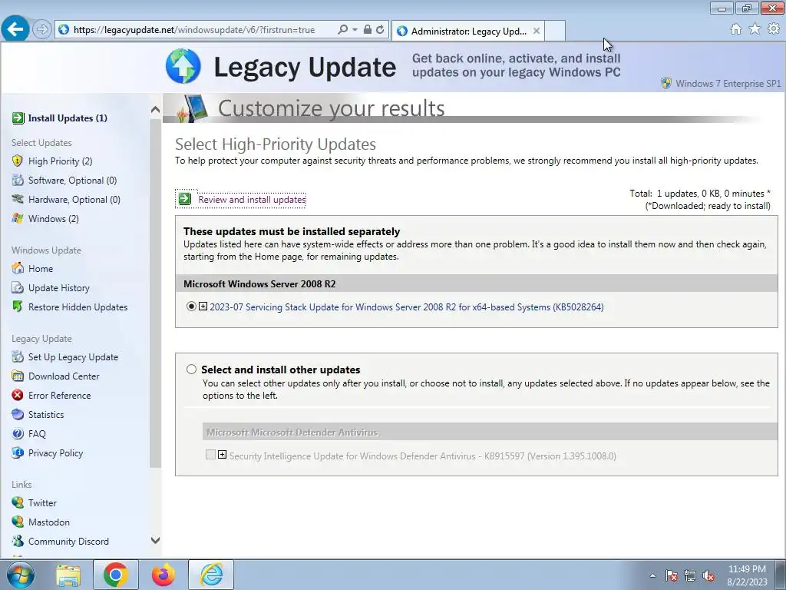Open IE Tools gear icon

(x=774, y=29)
